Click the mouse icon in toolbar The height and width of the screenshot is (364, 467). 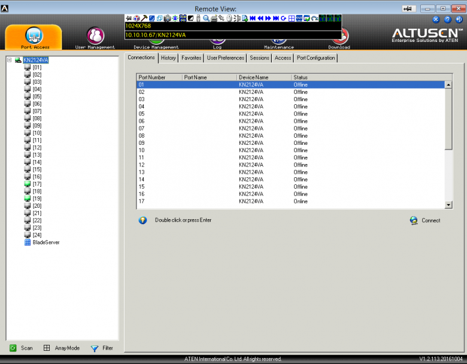point(229,19)
